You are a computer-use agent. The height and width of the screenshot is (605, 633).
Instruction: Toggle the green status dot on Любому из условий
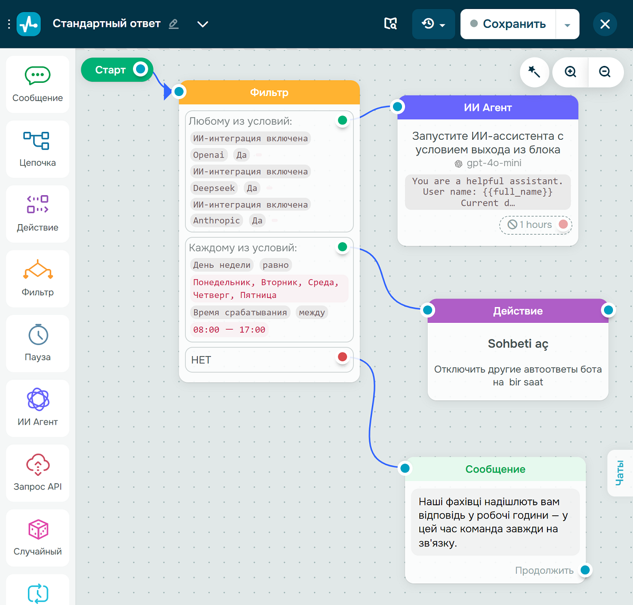(342, 120)
